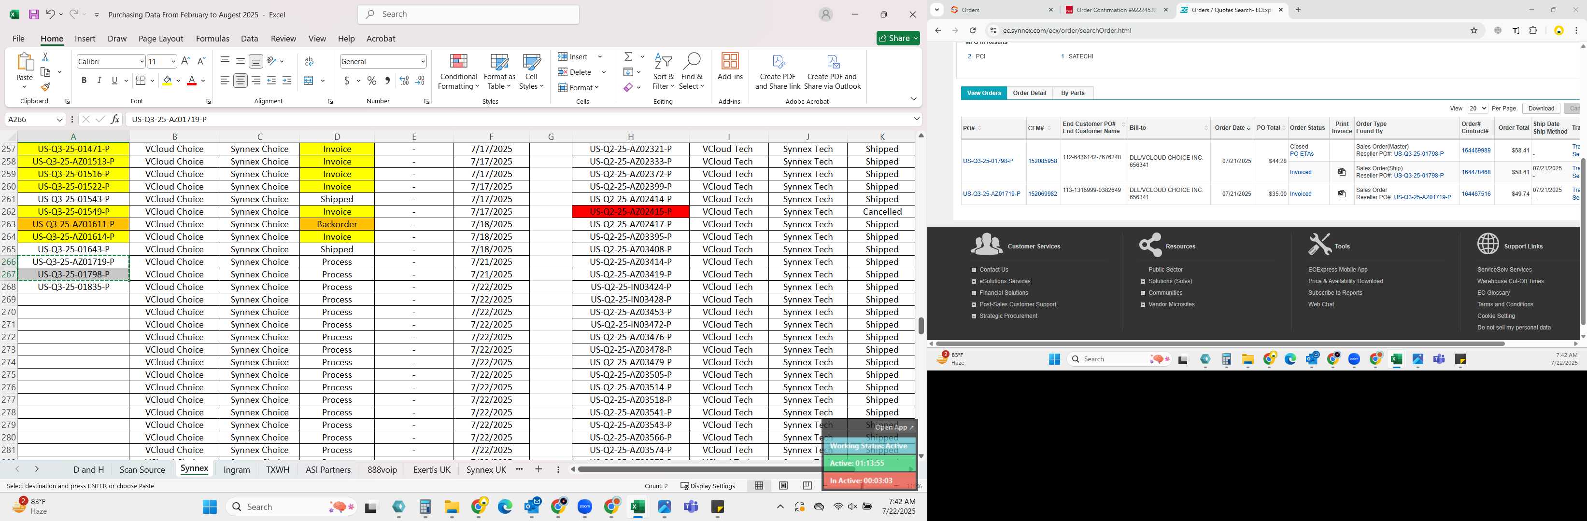Click the AutoSum sigma icon

[628, 56]
